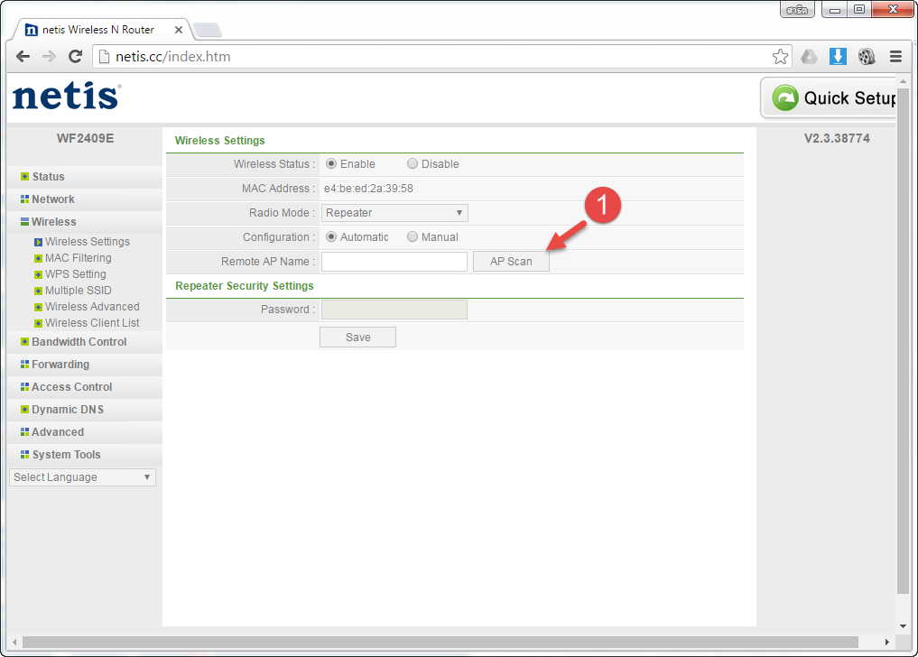Expand the Forwarding menu section
The height and width of the screenshot is (657, 918).
click(x=60, y=365)
